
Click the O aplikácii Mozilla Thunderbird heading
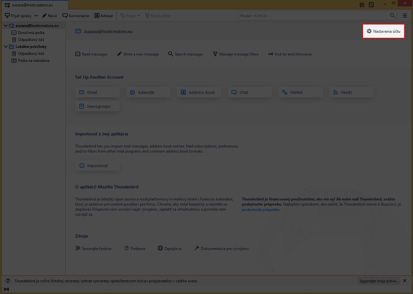[107, 187]
